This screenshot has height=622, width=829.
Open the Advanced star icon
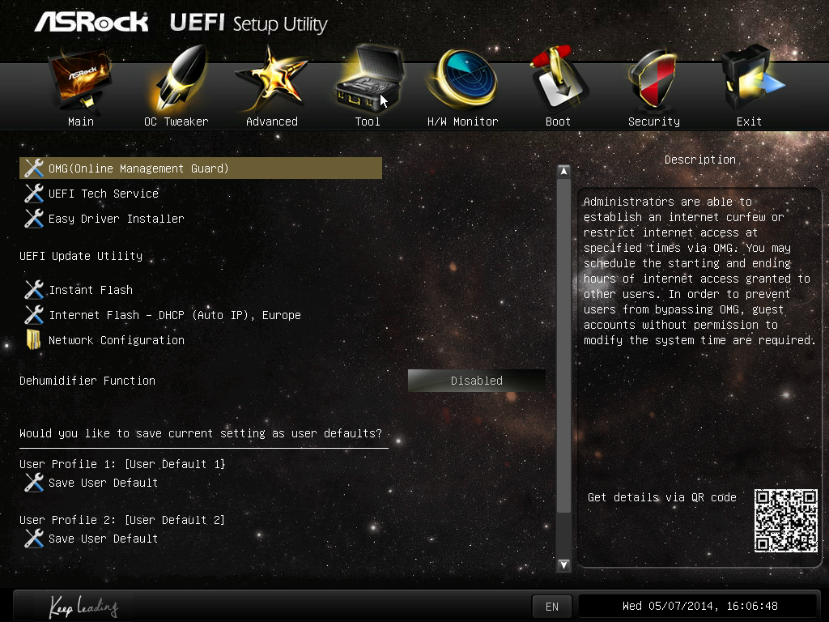pos(272,79)
